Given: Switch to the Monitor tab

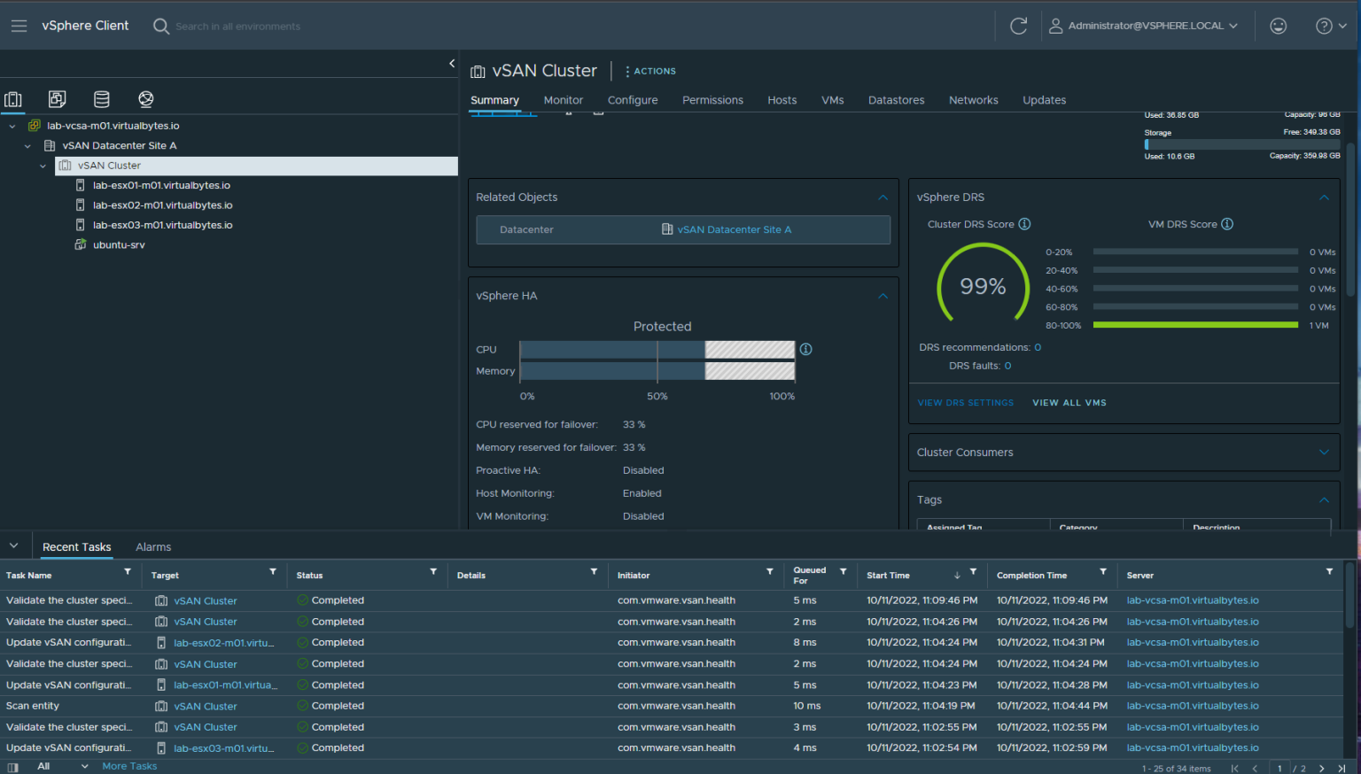Looking at the screenshot, I should click(x=563, y=100).
